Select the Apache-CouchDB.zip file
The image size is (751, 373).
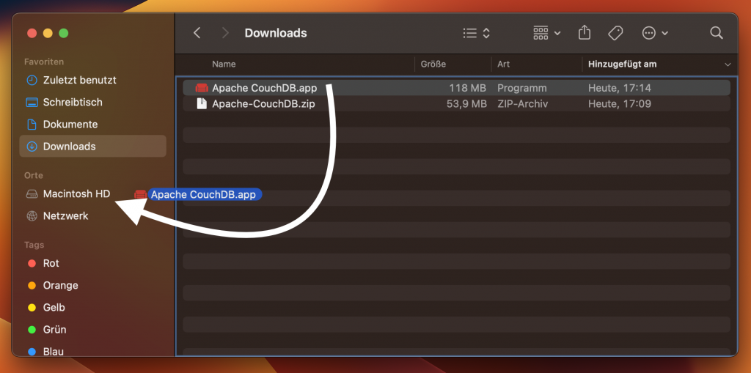[x=263, y=104]
